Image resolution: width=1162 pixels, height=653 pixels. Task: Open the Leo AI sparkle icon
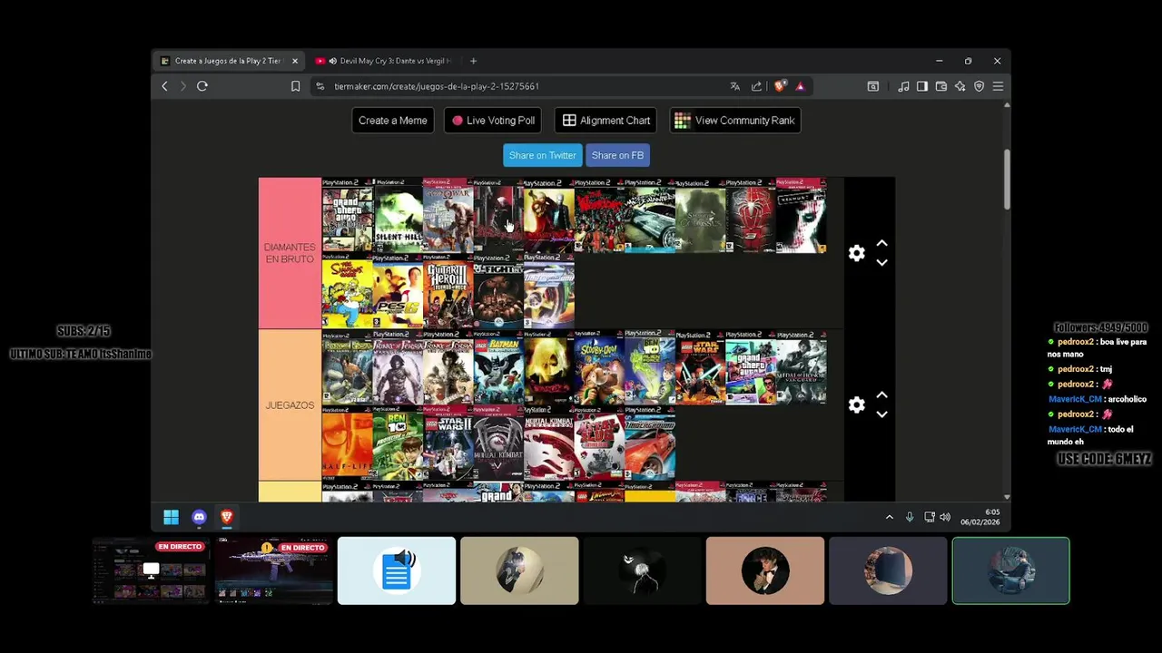(x=960, y=86)
